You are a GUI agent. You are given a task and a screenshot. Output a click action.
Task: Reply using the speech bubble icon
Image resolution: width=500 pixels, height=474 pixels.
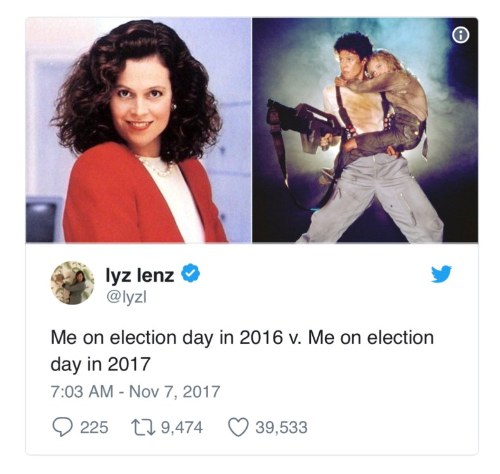pos(62,427)
